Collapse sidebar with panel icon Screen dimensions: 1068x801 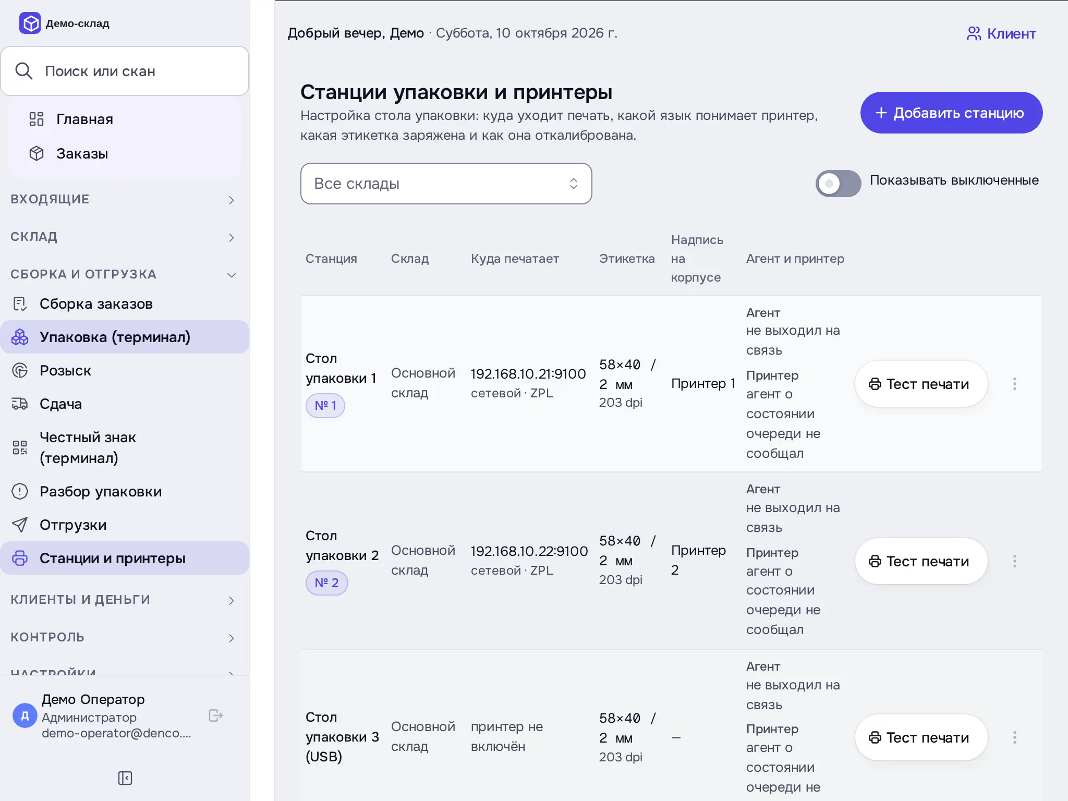(x=125, y=778)
